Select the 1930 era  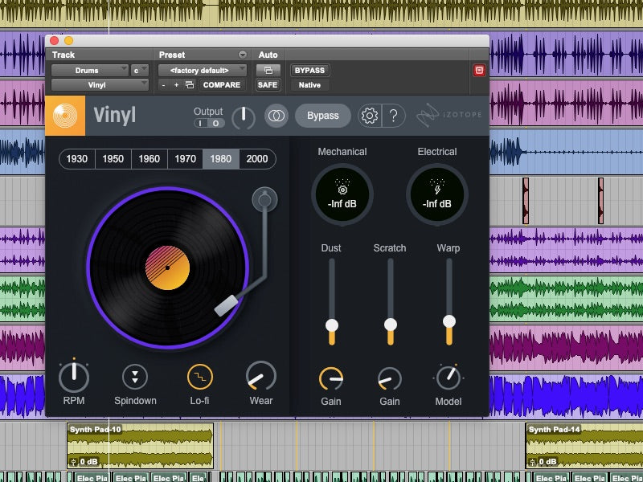77,159
